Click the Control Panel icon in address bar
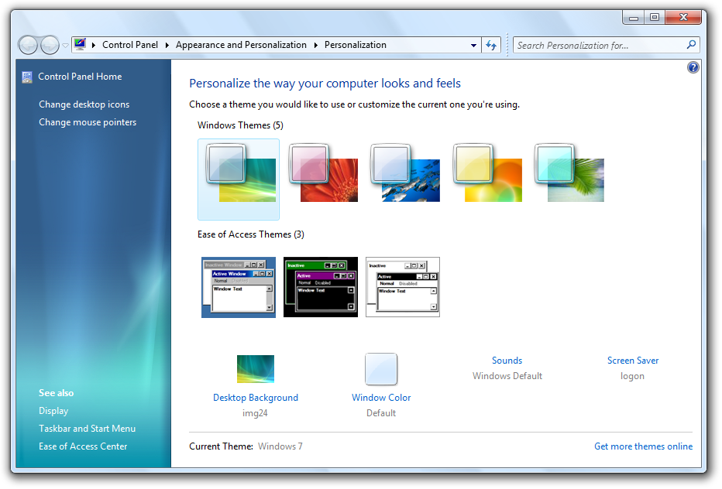The height and width of the screenshot is (489, 722). (x=80, y=44)
